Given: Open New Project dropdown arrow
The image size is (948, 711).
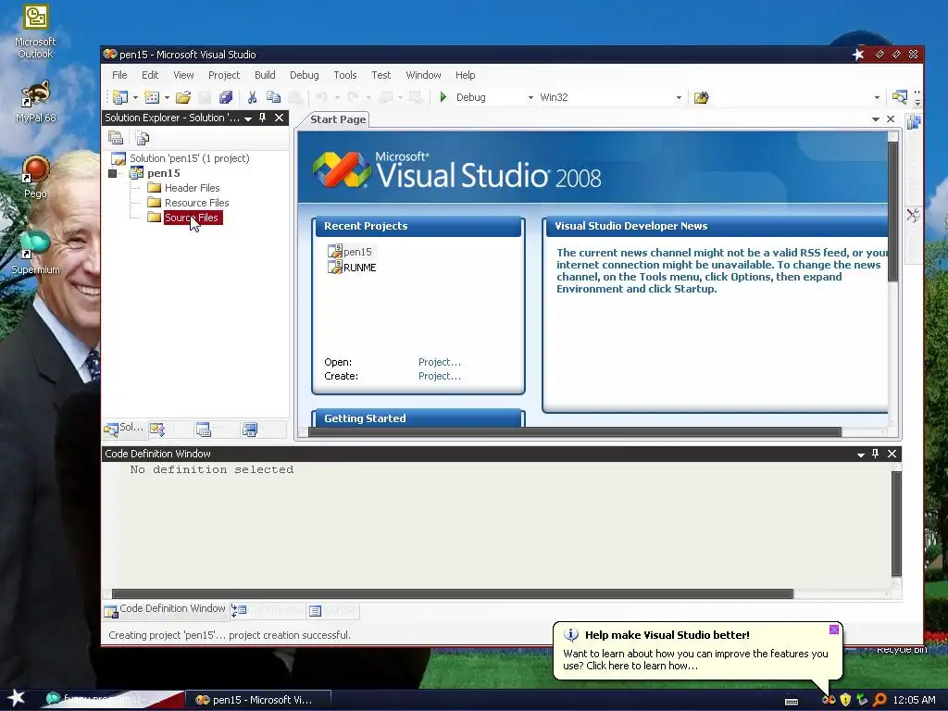Looking at the screenshot, I should tap(135, 97).
